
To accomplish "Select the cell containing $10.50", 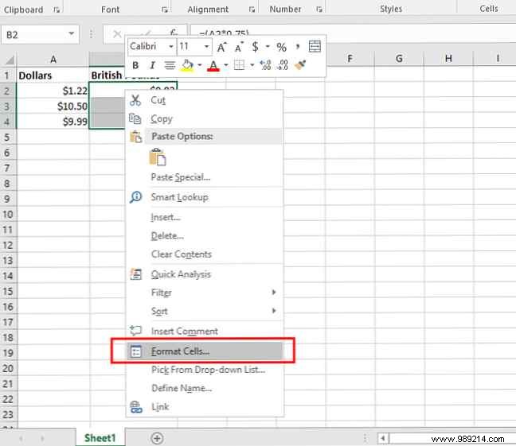I will [x=53, y=107].
